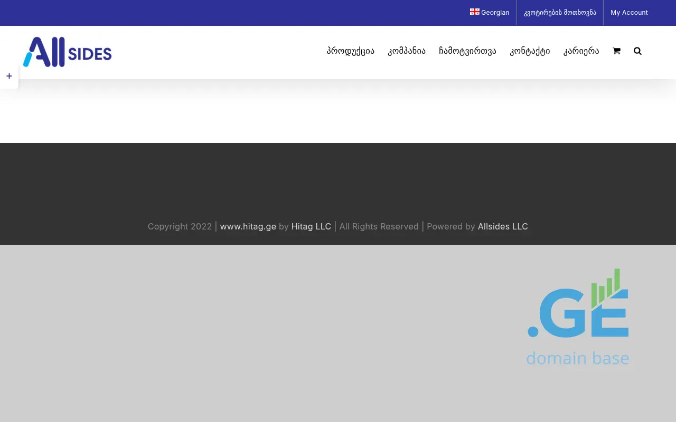676x422 pixels.
Task: Visit the www.hitag.ge footer link
Action: click(248, 226)
